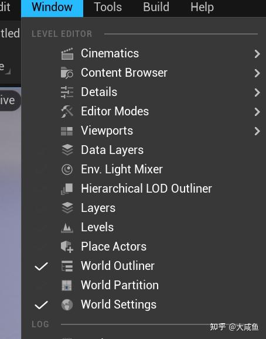The height and width of the screenshot is (339, 266).
Task: Open the Tools menu
Action: 108,7
